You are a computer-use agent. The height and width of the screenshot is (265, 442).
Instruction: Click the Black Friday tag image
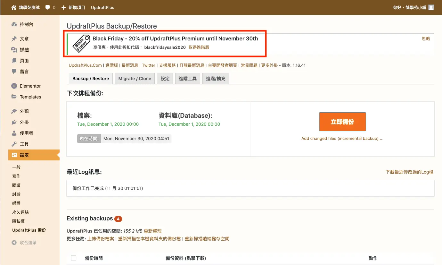(x=81, y=43)
